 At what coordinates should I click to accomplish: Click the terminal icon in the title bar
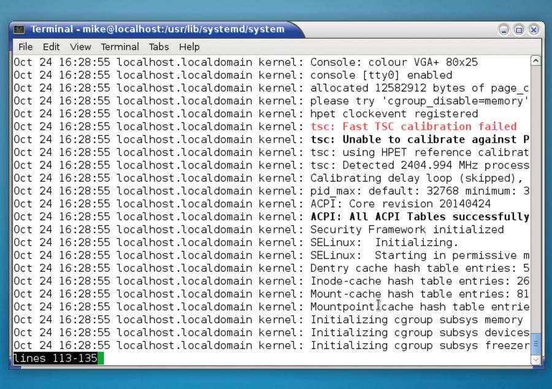(20, 29)
